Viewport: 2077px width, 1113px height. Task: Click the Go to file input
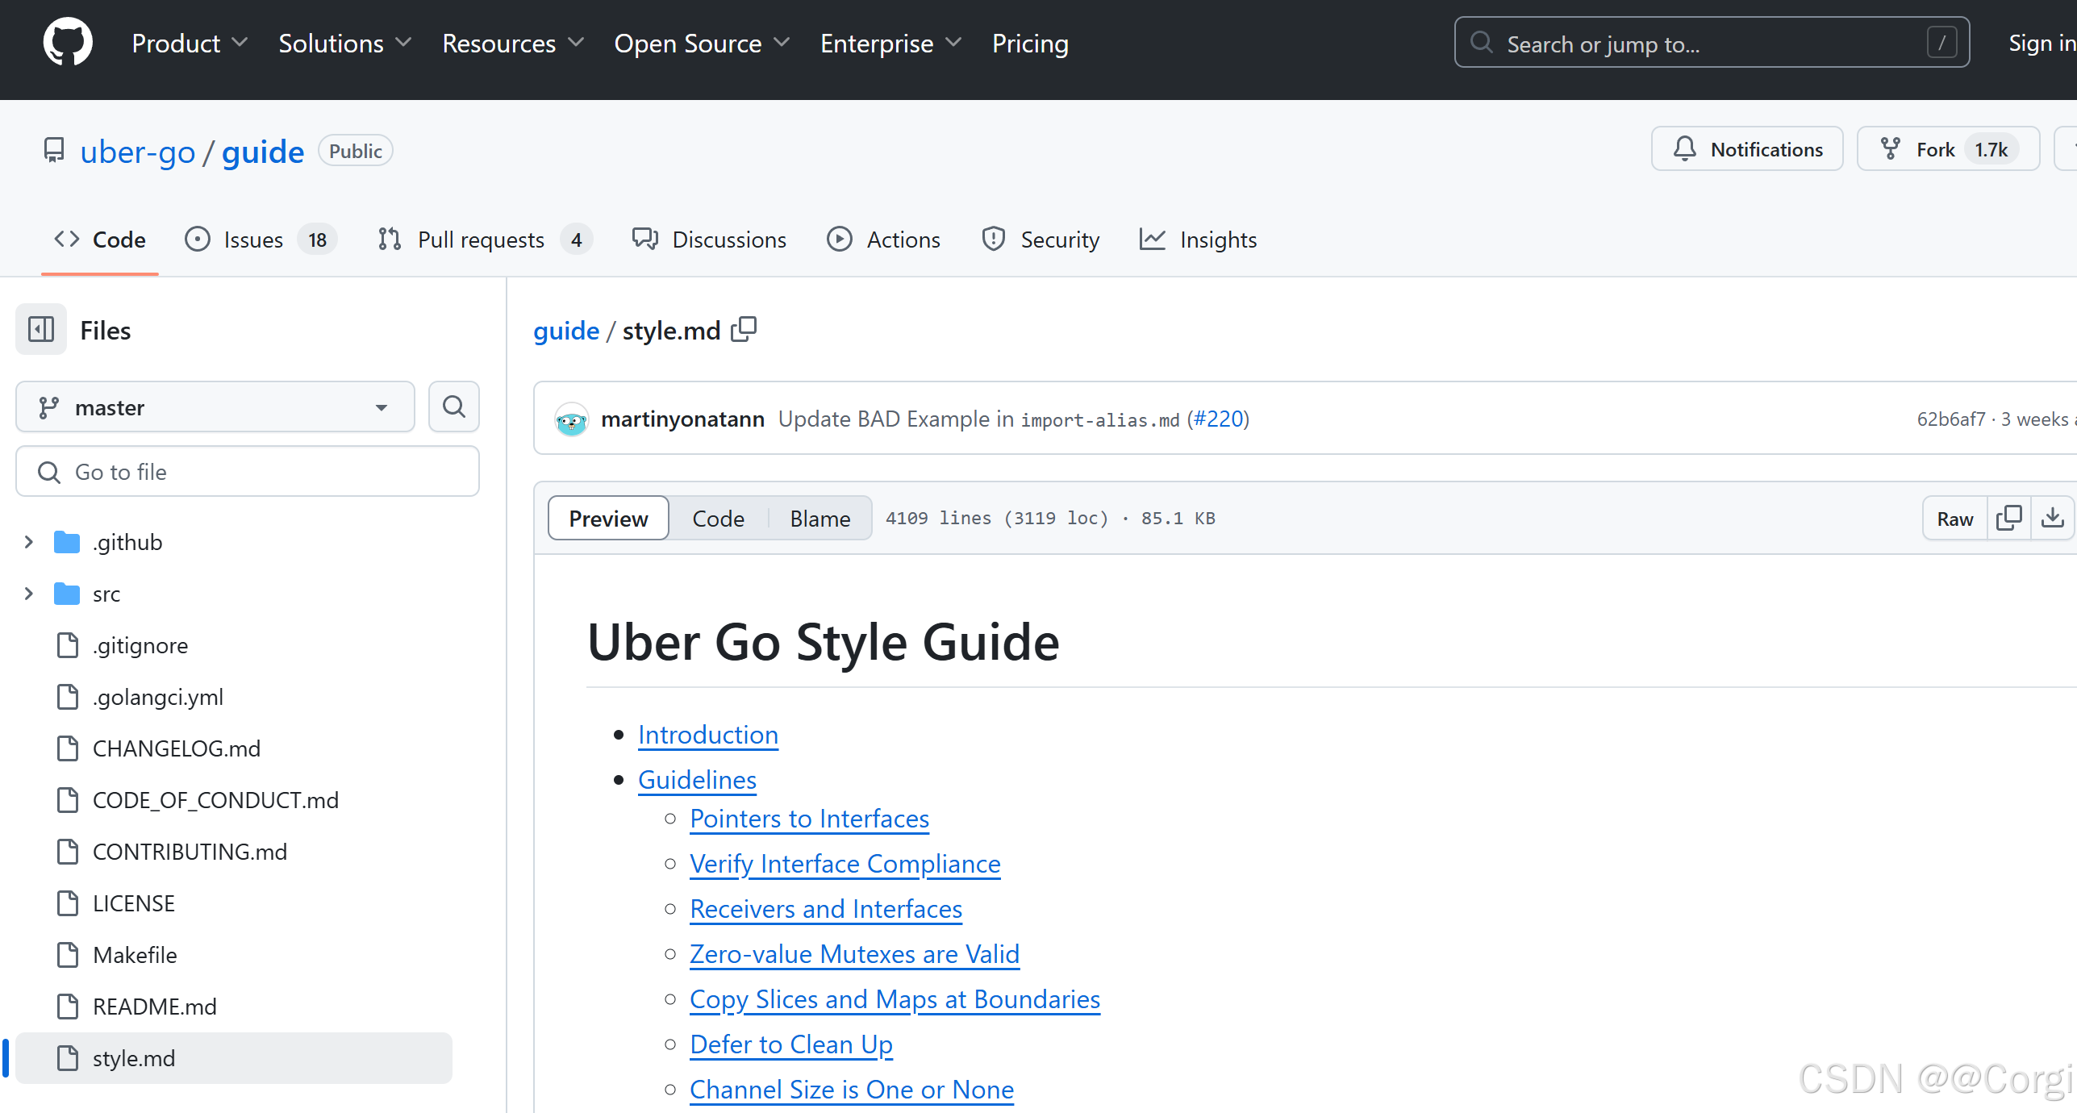pyautogui.click(x=248, y=472)
